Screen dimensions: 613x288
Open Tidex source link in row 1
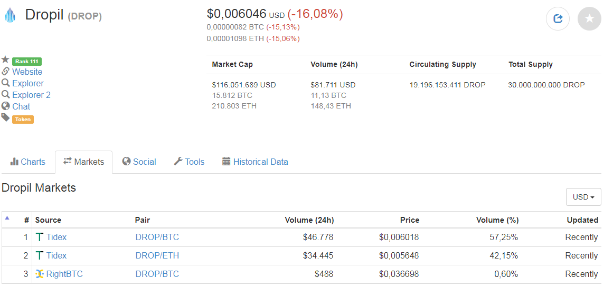56,237
